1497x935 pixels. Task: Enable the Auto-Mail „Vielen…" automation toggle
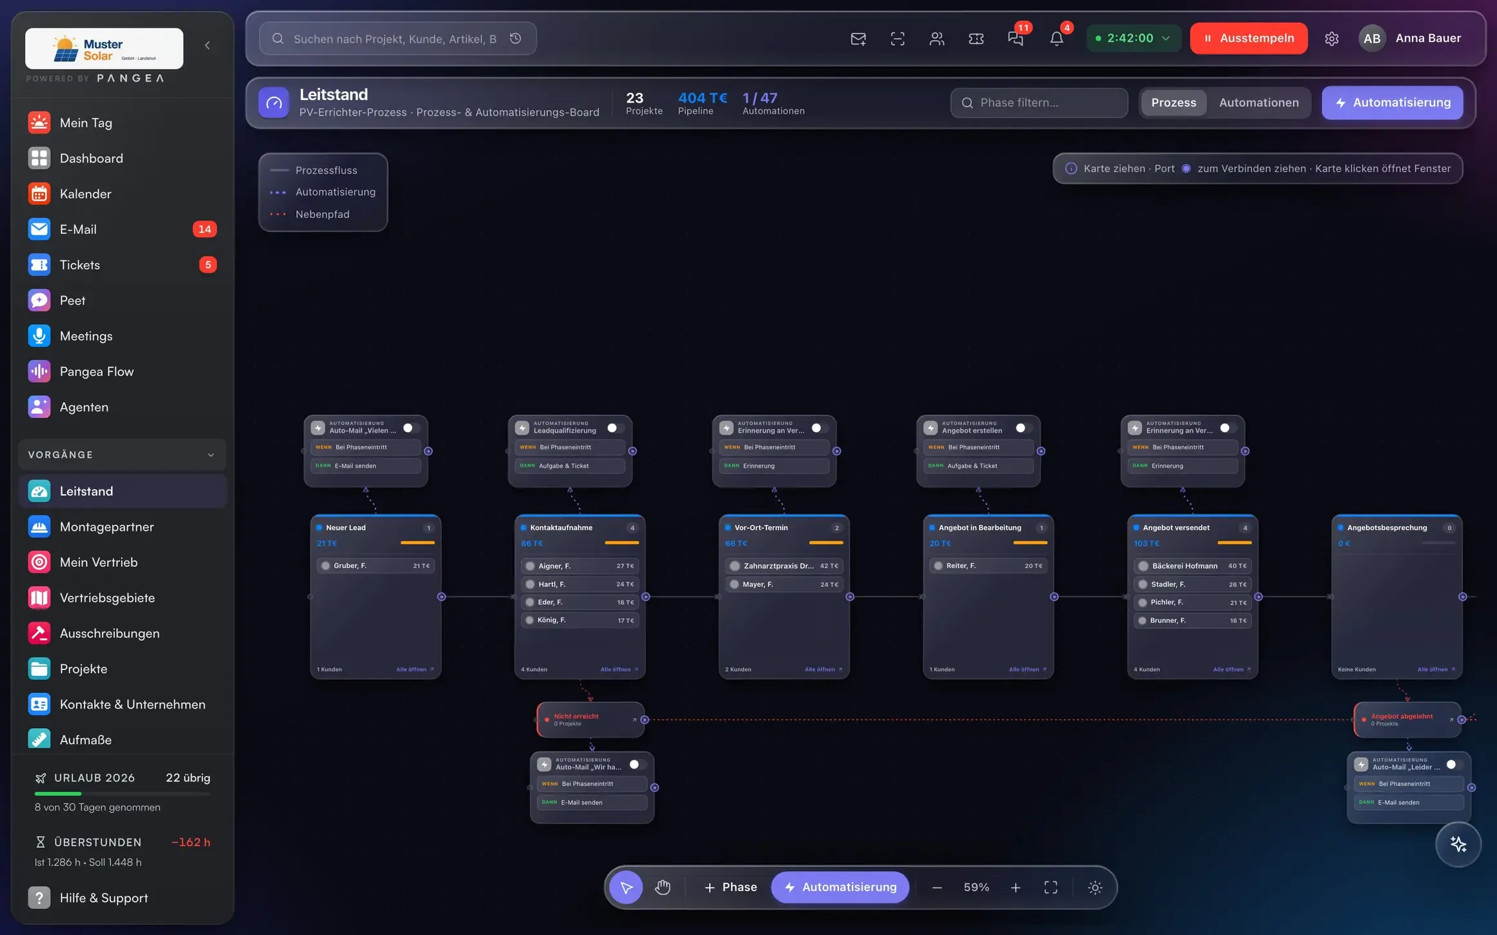tap(412, 428)
